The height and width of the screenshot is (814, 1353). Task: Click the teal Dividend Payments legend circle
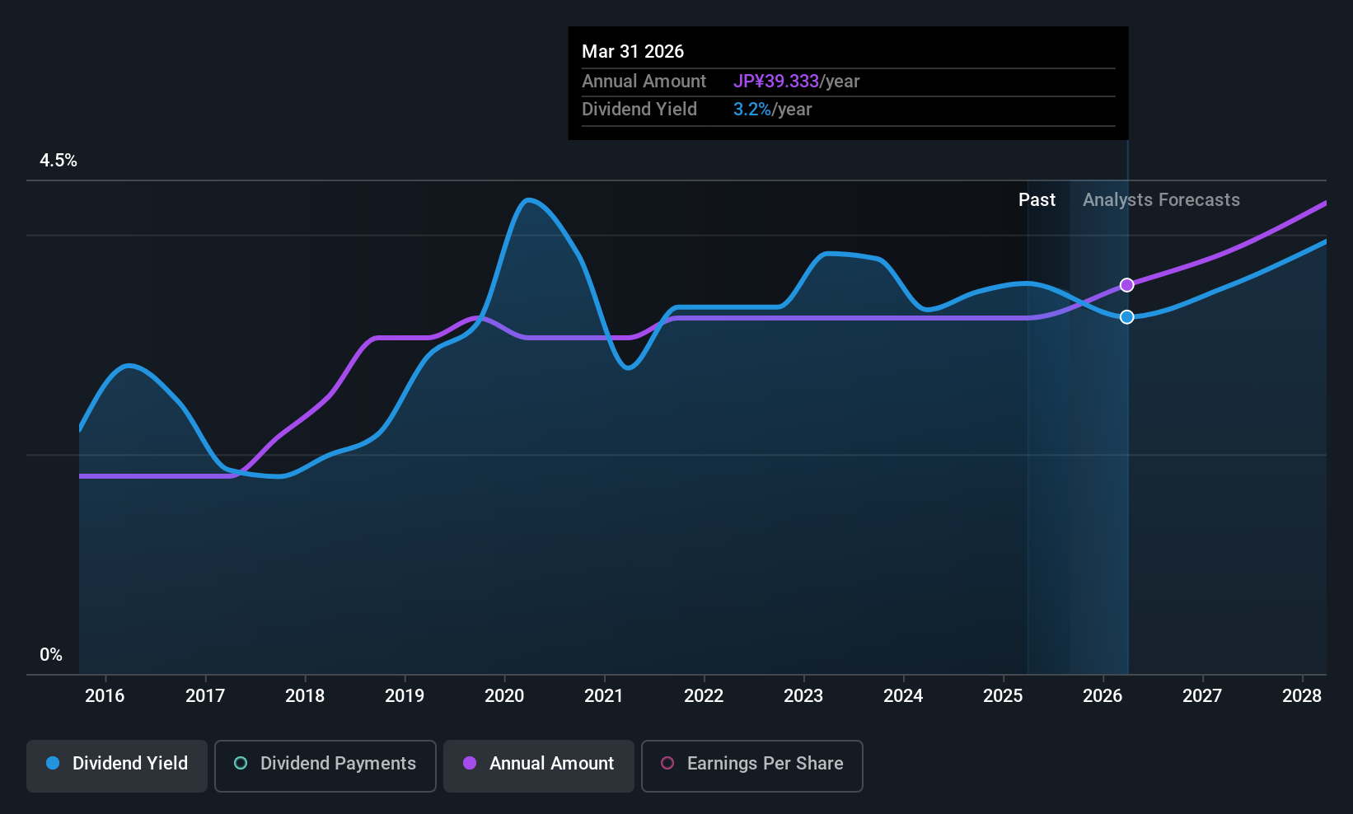pyautogui.click(x=241, y=763)
